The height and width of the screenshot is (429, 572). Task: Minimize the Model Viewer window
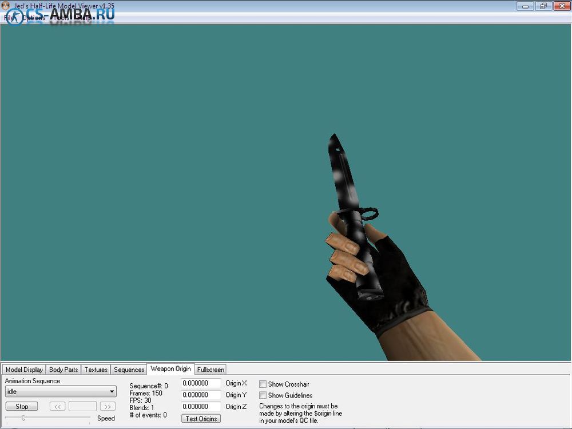[525, 6]
